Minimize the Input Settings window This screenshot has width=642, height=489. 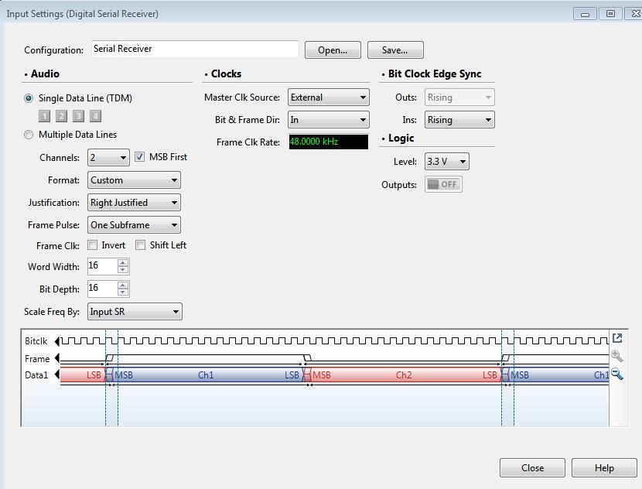point(585,14)
